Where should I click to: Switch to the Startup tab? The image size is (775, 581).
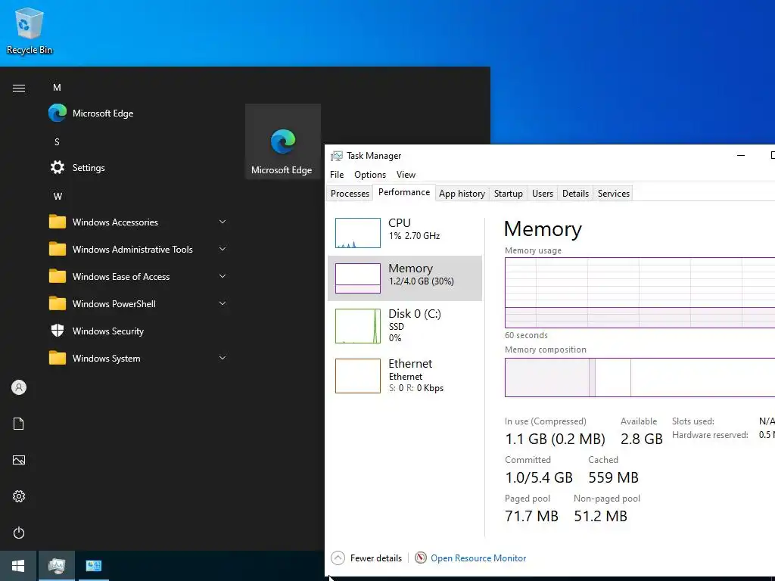coord(508,193)
